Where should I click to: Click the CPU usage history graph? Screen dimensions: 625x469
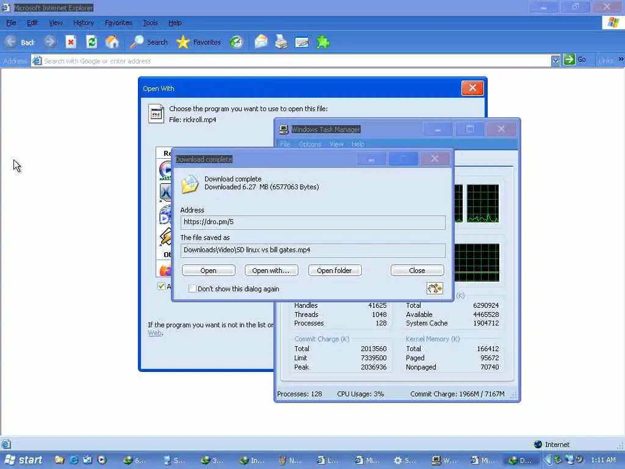[x=483, y=203]
